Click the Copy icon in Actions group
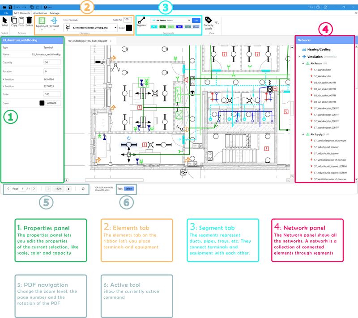The height and width of the screenshot is (318, 358). 14,21
